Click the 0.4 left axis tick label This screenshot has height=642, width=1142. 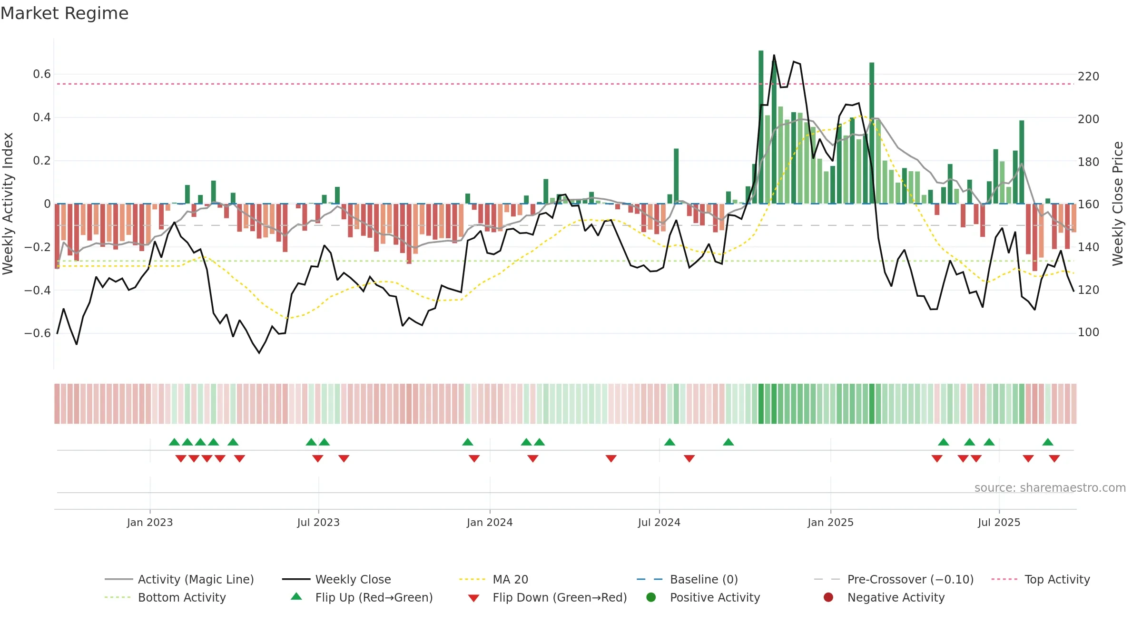tap(42, 117)
